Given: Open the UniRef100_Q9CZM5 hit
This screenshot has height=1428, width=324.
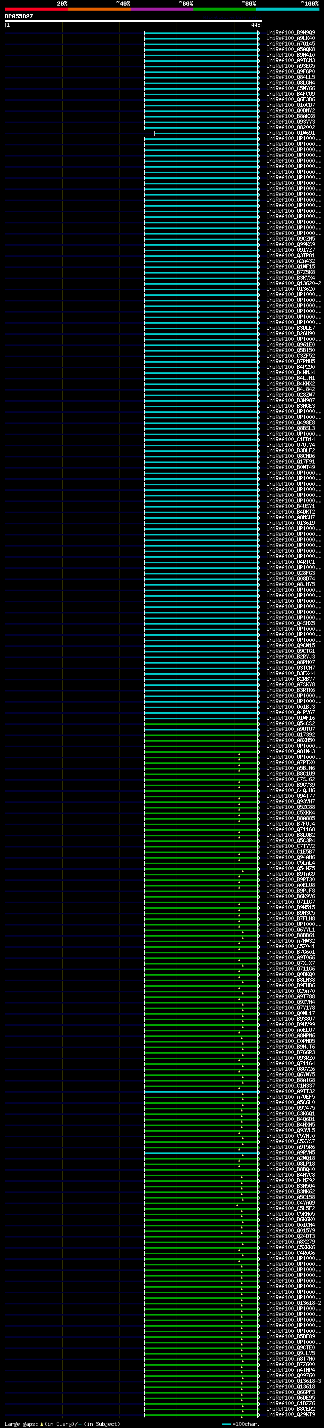Looking at the screenshot, I should click(x=290, y=239).
